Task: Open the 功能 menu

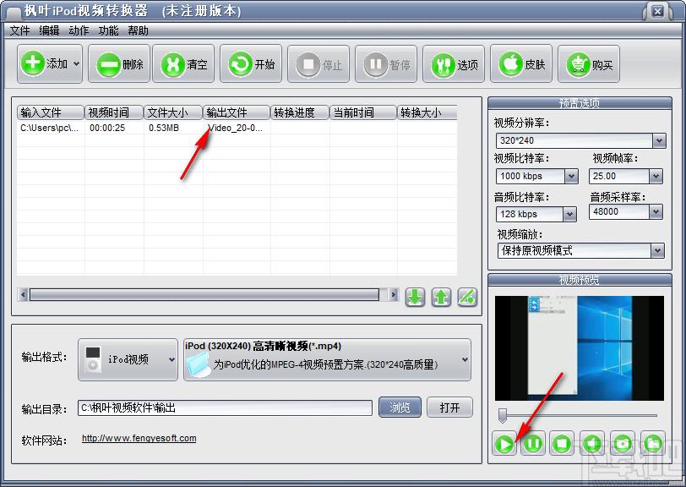Action: [x=108, y=30]
